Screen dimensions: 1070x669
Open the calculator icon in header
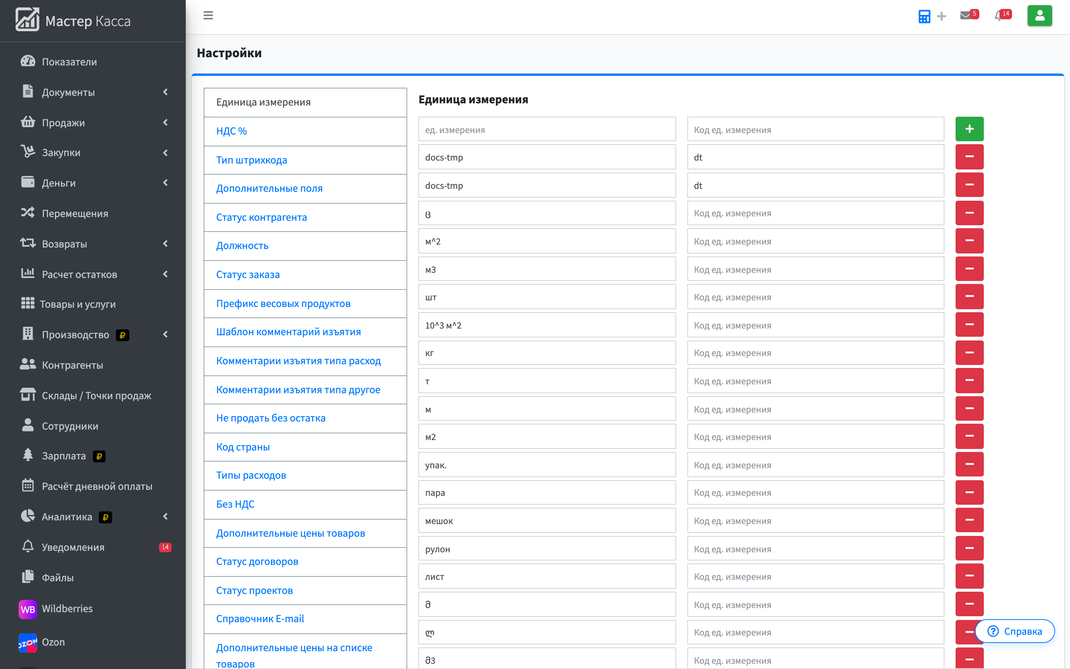pos(924,16)
